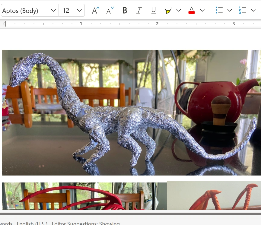Toggle underline formatting

click(x=154, y=11)
